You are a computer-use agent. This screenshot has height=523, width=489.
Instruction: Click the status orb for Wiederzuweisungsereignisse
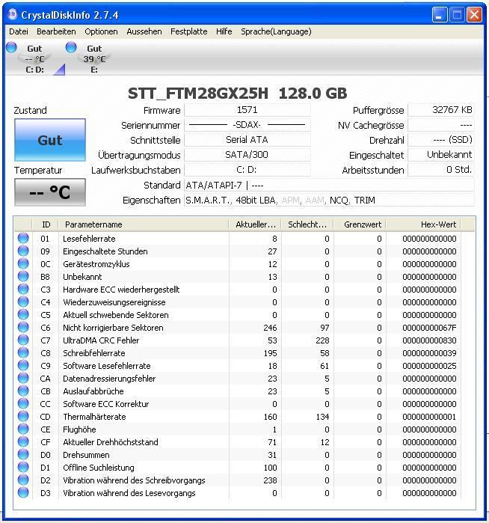[23, 302]
